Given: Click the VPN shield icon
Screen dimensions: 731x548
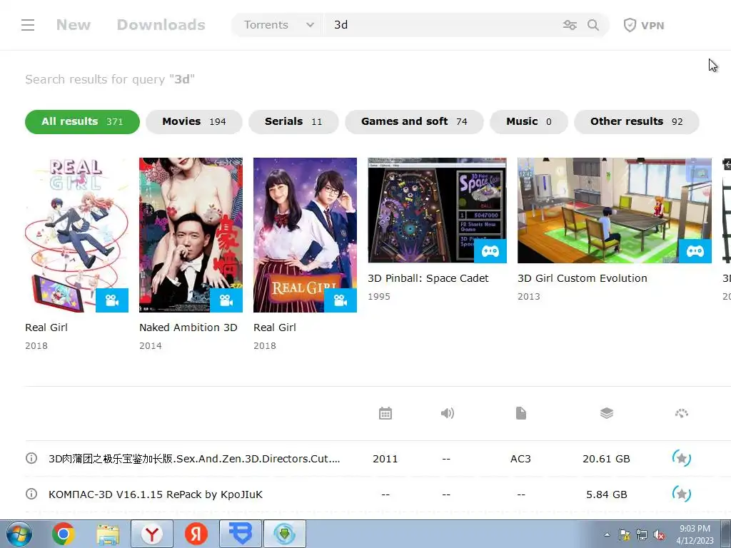Looking at the screenshot, I should 630,25.
